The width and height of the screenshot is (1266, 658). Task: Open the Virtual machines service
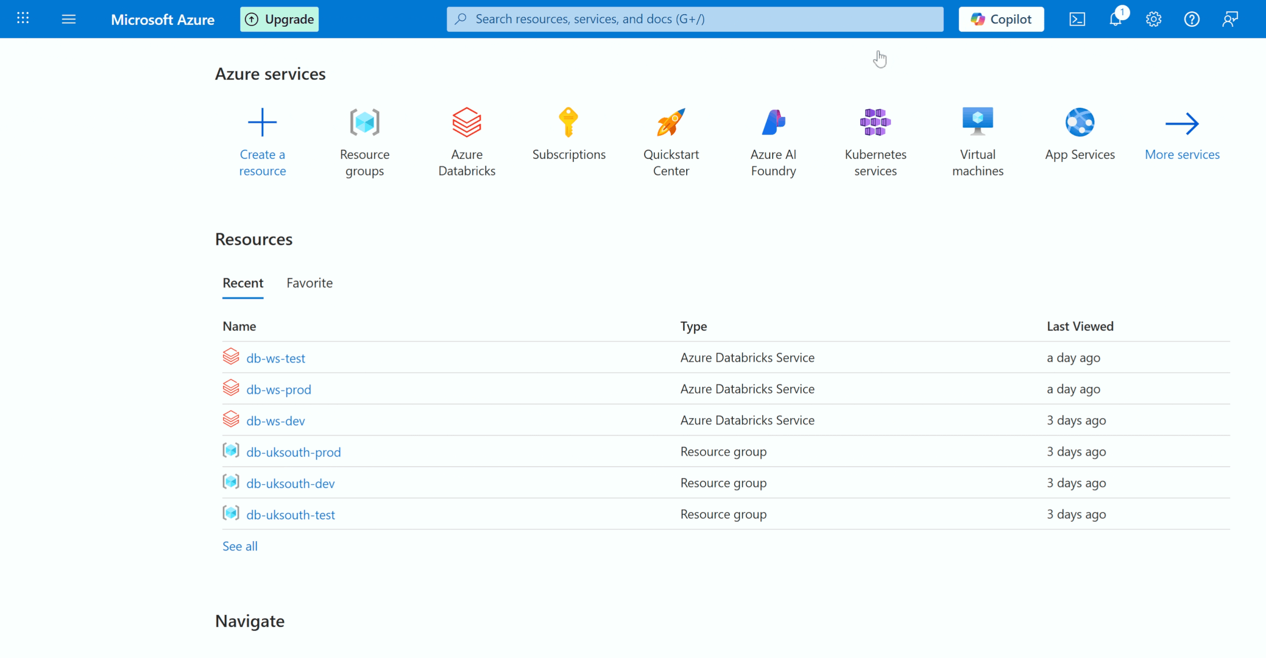tap(977, 122)
